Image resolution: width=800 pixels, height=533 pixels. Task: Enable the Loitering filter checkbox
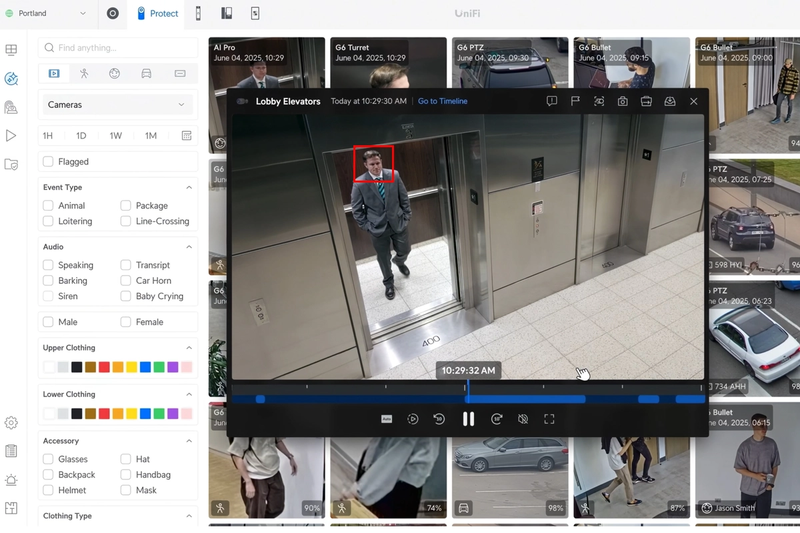tap(48, 221)
